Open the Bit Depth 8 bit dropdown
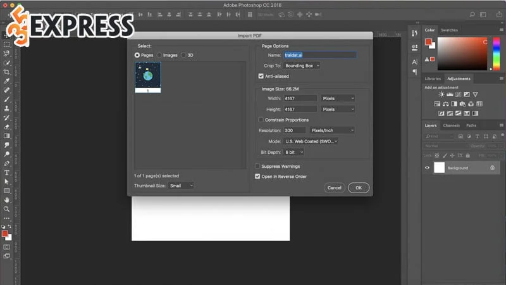The image size is (506, 285). [293, 152]
